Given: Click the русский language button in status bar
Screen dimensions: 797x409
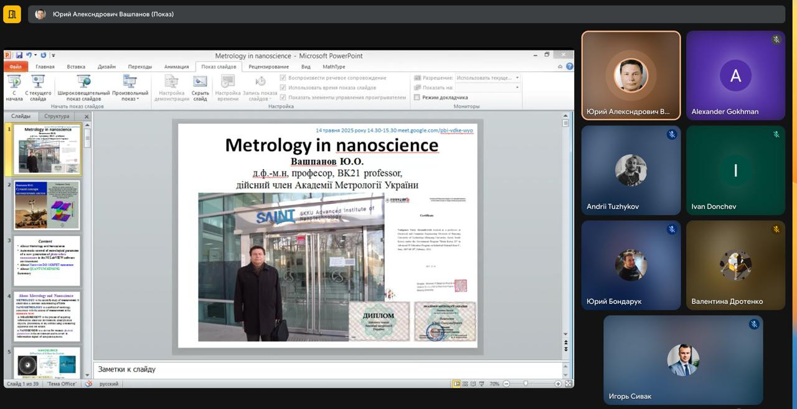Looking at the screenshot, I should coord(109,384).
